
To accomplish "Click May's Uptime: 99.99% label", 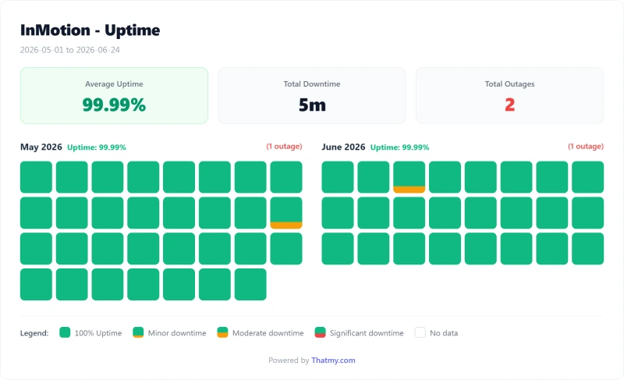I will tap(97, 147).
